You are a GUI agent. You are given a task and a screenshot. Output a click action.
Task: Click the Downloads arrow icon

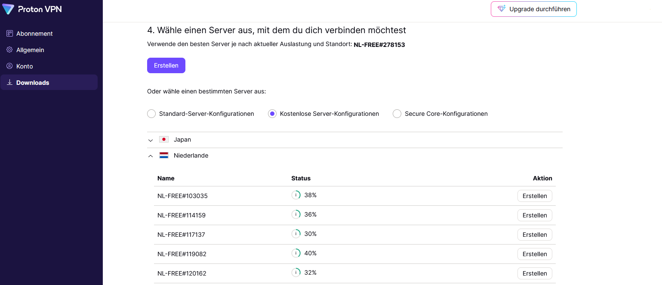(9, 82)
